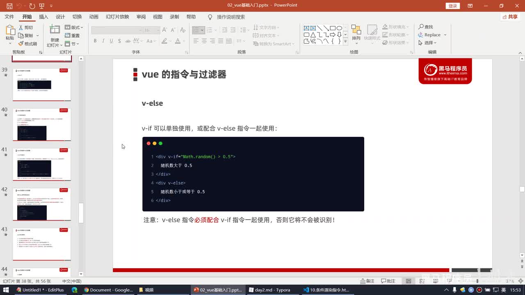Viewport: 525px width, 295px height.
Task: Center text in paragraph group
Action: [x=204, y=41]
